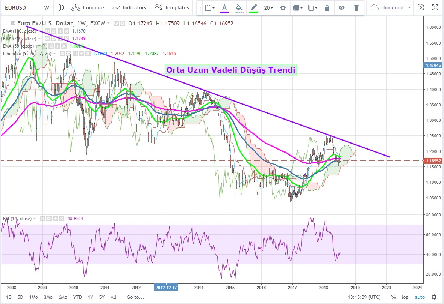
Task: Toggle drawing visibility with the eye icon
Action: coord(341,7)
